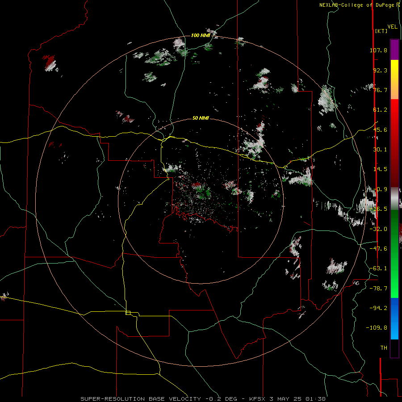Viewport: 402px width, 402px height.
Task: Click the gray near-zero segment of the color bar
Action: 394,197
